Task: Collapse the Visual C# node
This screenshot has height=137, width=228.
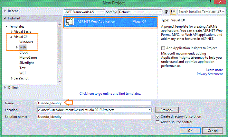Action: 11,37
